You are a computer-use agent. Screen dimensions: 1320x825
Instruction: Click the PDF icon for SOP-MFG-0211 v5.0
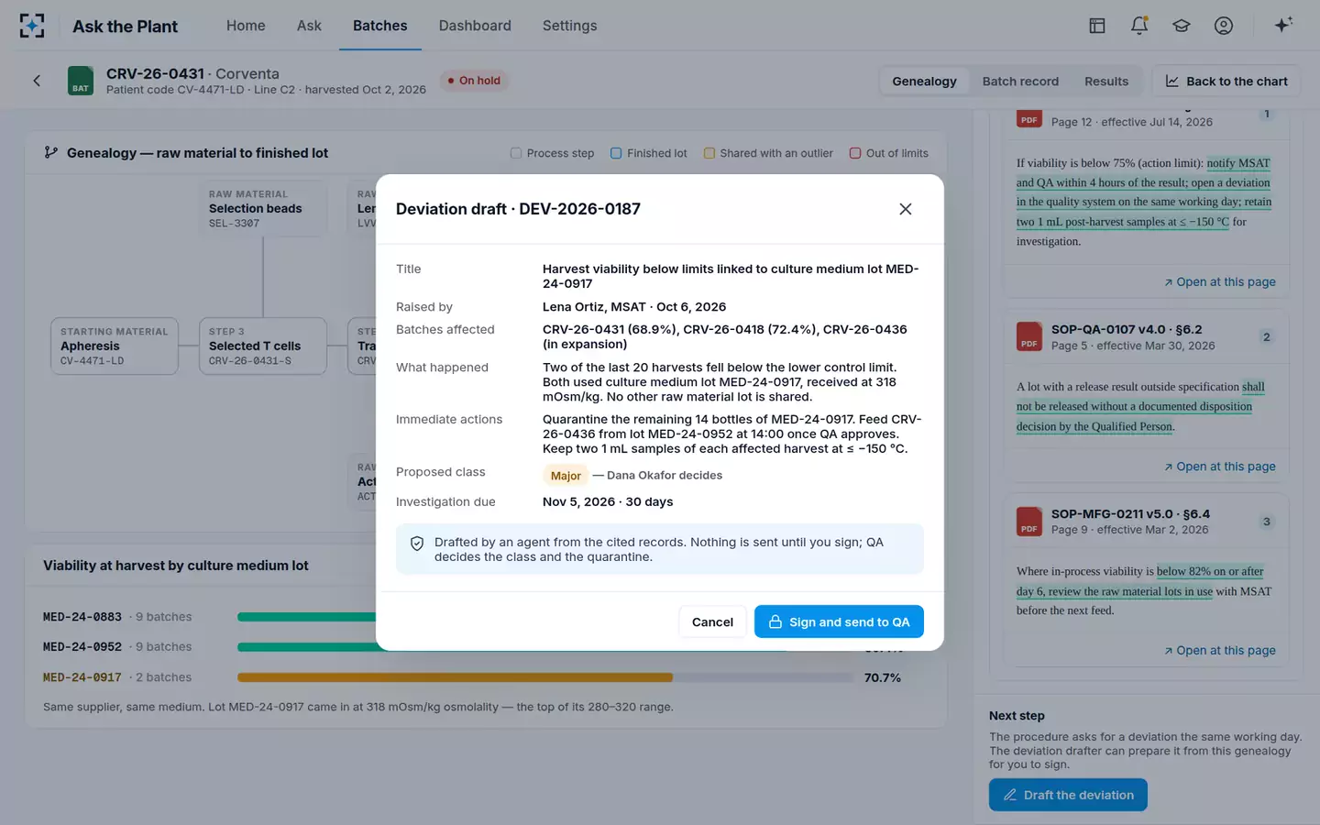tap(1029, 522)
